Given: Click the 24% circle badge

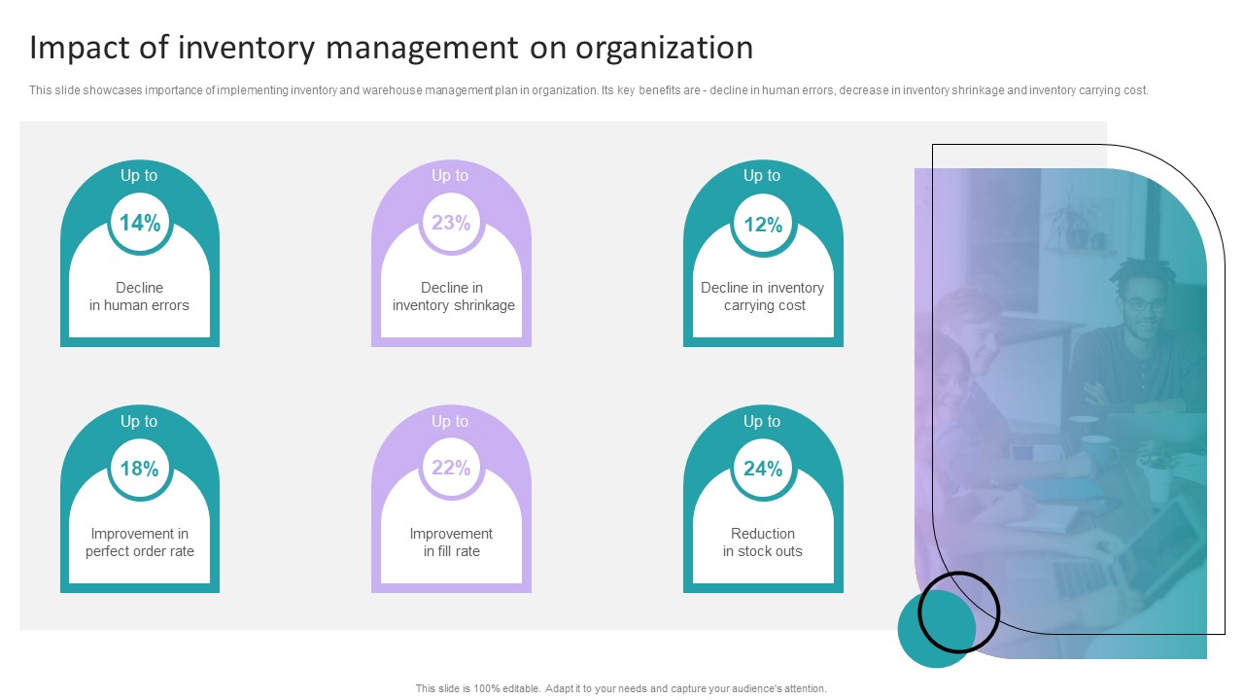Looking at the screenshot, I should click(763, 469).
